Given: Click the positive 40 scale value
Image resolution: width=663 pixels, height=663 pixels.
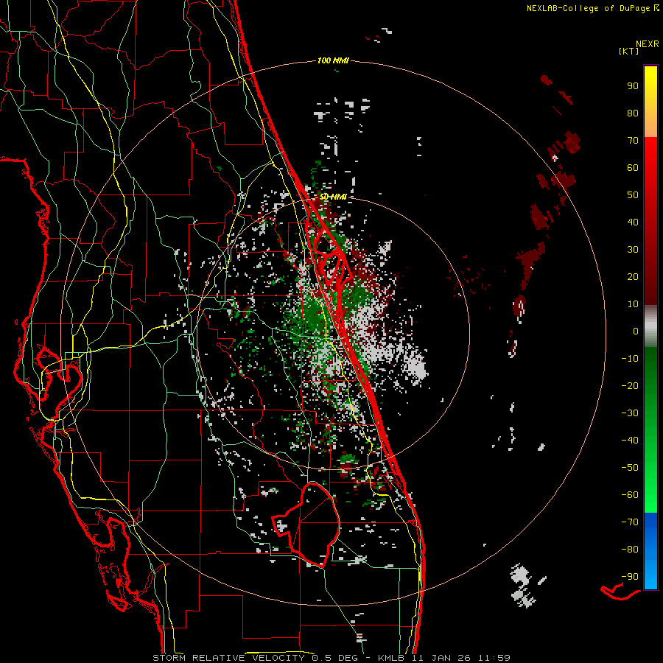Looking at the screenshot, I should pos(633,222).
